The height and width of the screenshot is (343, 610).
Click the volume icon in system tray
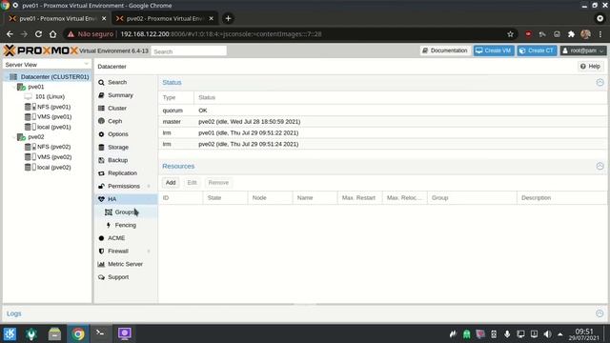pyautogui.click(x=547, y=334)
